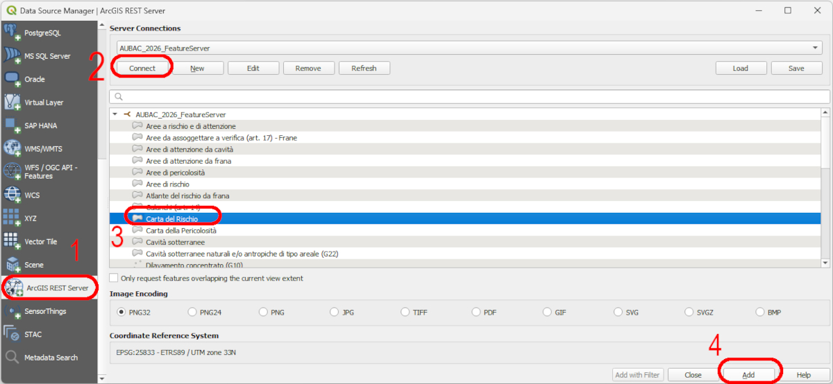Click layer icon beside Cavità sotterranee
This screenshot has height=384, width=833.
click(137, 242)
